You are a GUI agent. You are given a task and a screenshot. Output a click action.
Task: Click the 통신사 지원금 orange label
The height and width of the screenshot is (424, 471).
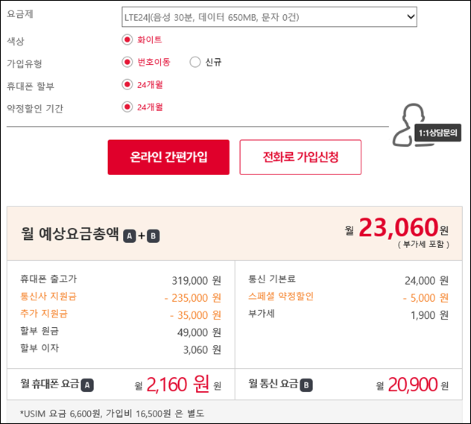click(x=48, y=297)
